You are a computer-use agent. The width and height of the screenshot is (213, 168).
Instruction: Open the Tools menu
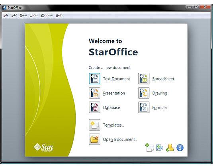[34, 15]
